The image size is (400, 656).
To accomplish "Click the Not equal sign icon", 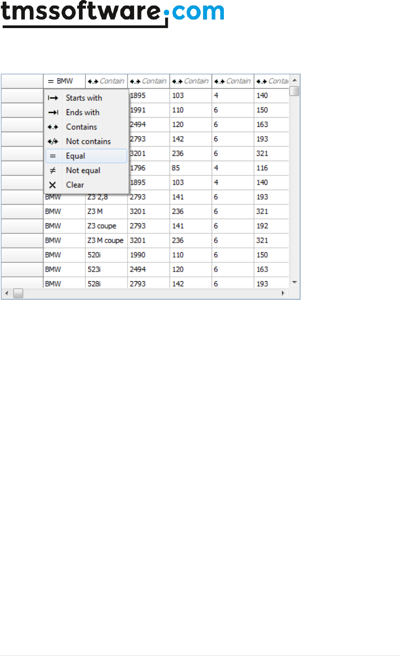I will (x=53, y=170).
